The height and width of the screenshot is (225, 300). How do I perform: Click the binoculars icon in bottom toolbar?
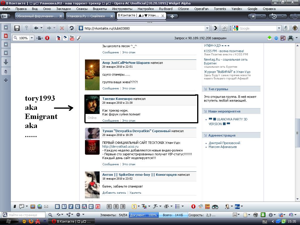(x=215, y=207)
